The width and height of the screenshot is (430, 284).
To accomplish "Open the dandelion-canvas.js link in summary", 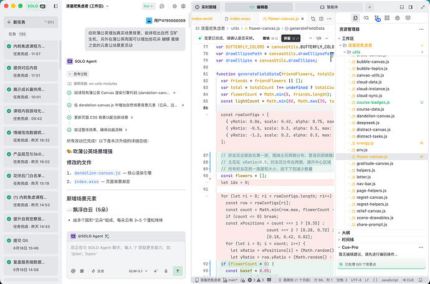I will 97,173.
